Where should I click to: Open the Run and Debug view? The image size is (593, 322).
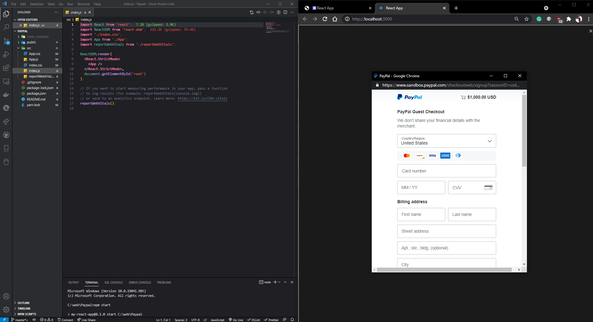(x=6, y=54)
